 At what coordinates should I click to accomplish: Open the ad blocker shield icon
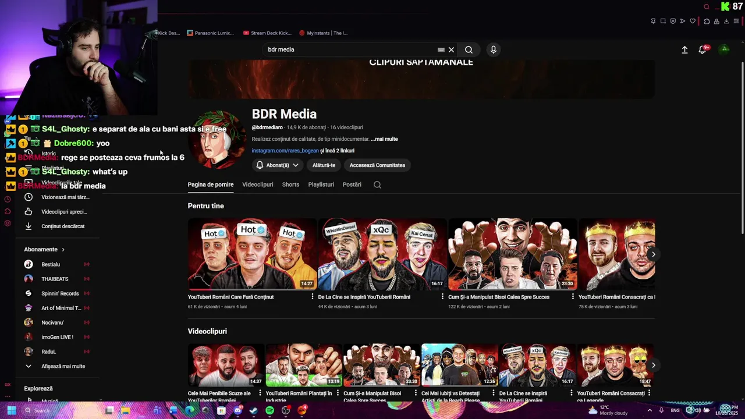tap(673, 21)
